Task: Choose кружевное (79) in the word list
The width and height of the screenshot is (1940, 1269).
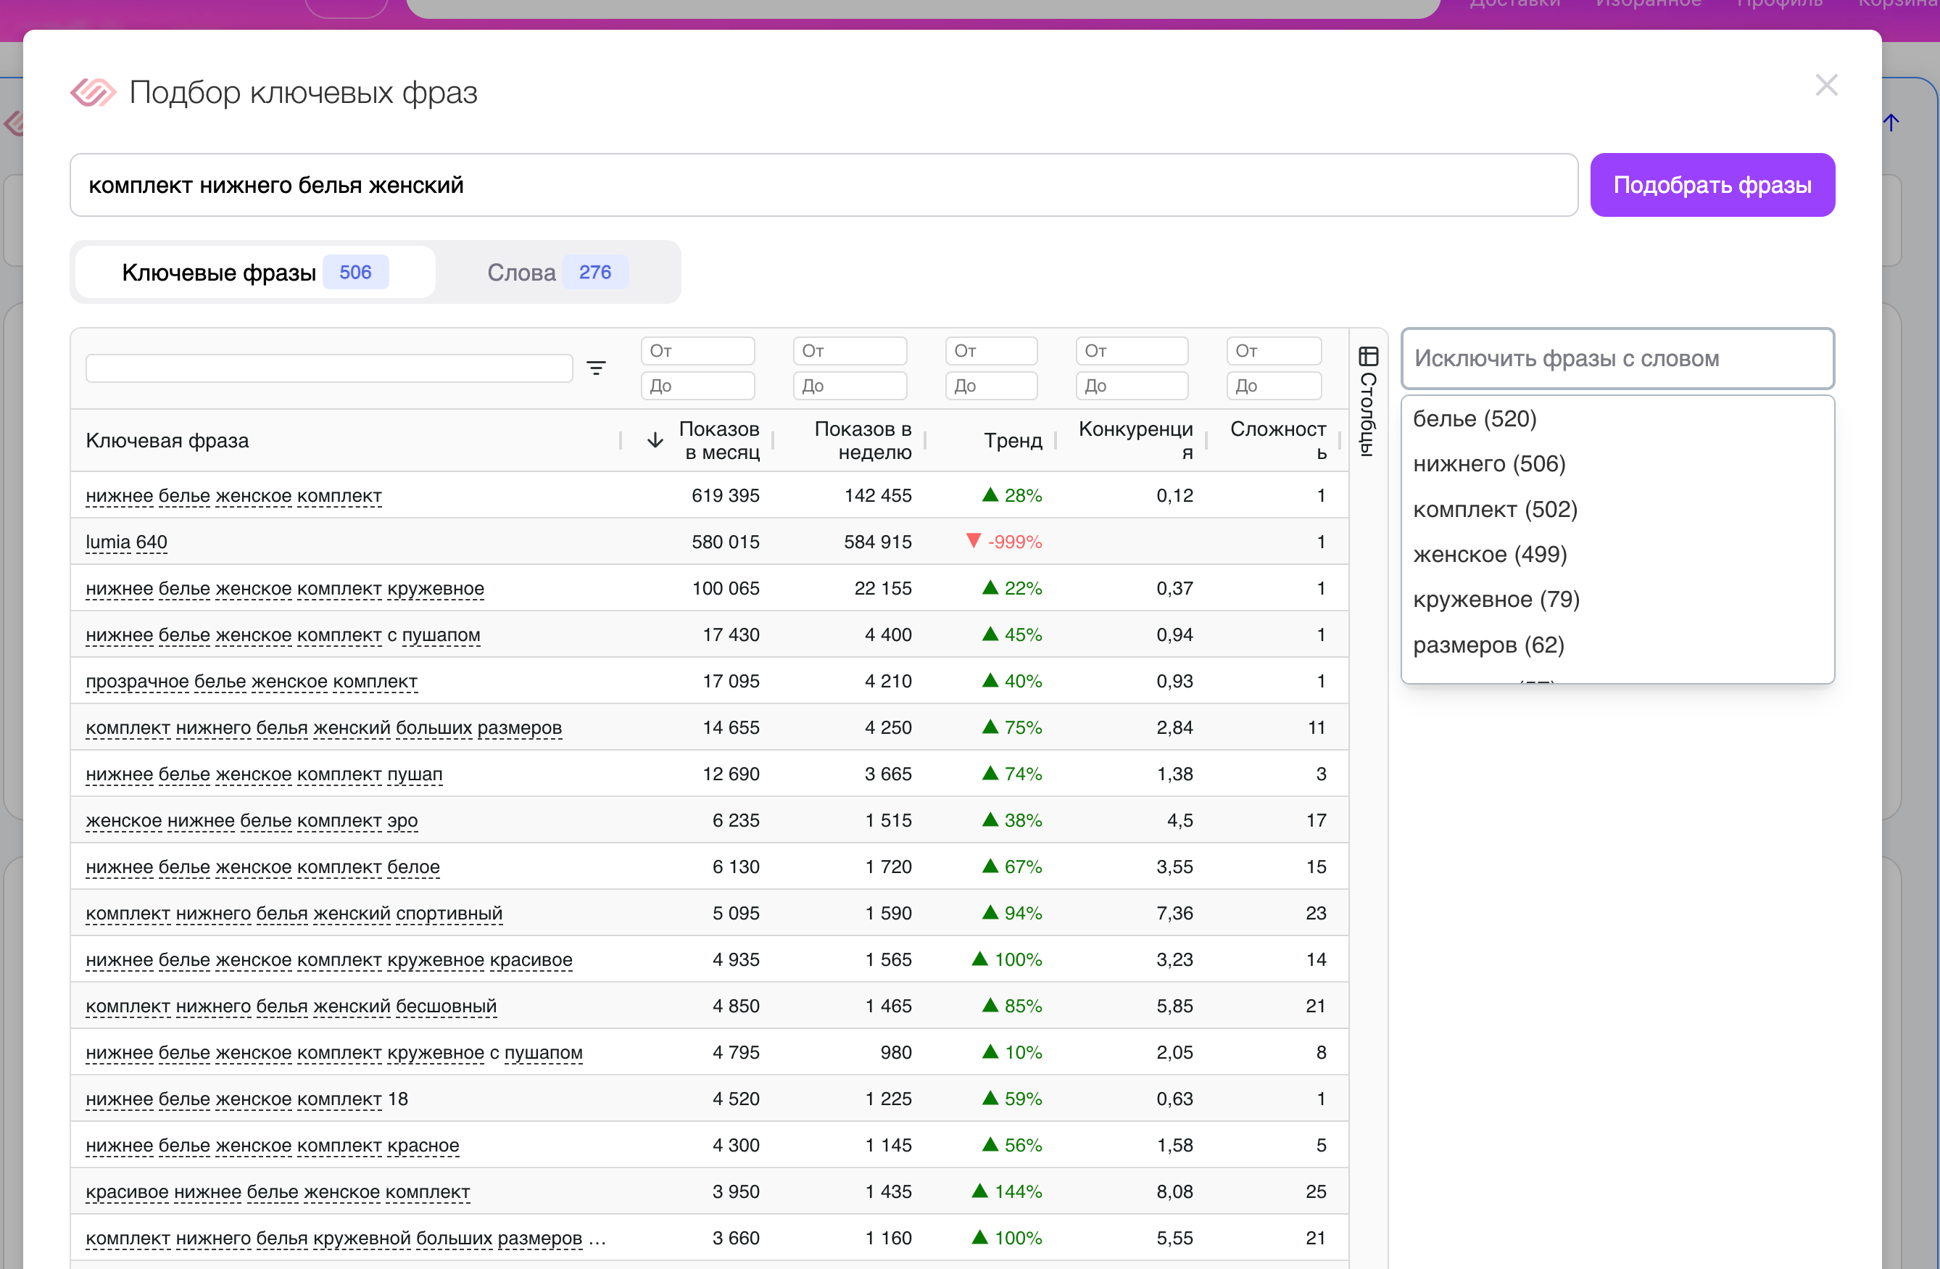Action: pyautogui.click(x=1496, y=600)
